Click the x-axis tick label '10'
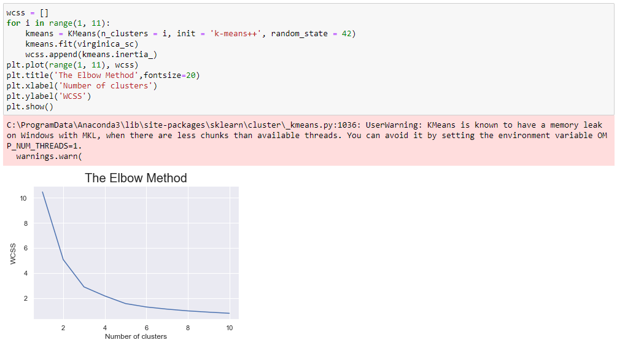617x348 pixels. coord(230,328)
